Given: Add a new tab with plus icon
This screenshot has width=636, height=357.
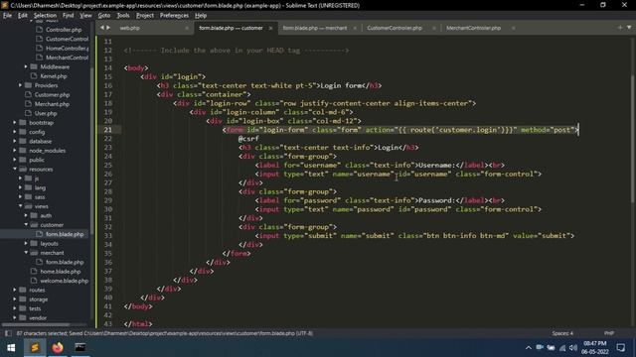Looking at the screenshot, I should click(620, 28).
